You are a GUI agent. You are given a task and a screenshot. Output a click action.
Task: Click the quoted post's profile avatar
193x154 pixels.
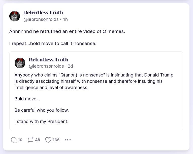(20, 63)
